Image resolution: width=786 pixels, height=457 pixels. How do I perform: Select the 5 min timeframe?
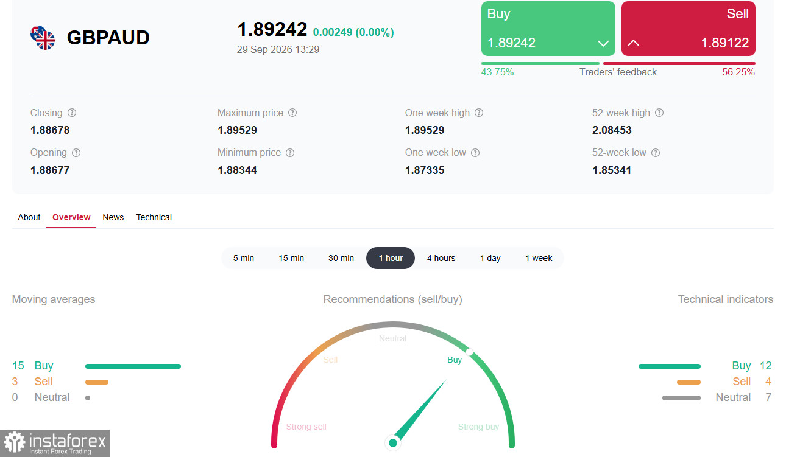point(244,258)
